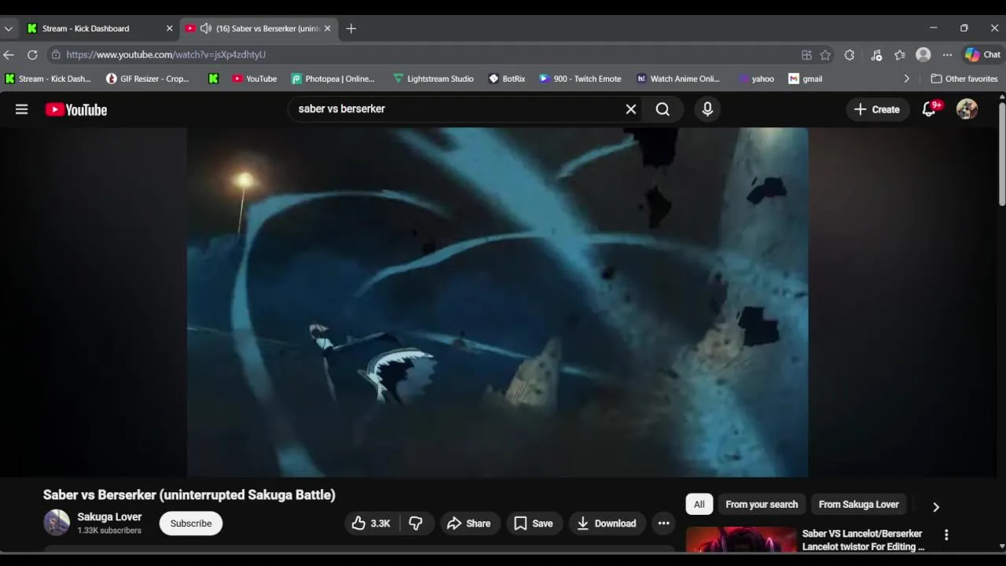This screenshot has width=1006, height=566.
Task: Open the 'Stream - Kick Dash...' bookmark
Action: (x=49, y=79)
